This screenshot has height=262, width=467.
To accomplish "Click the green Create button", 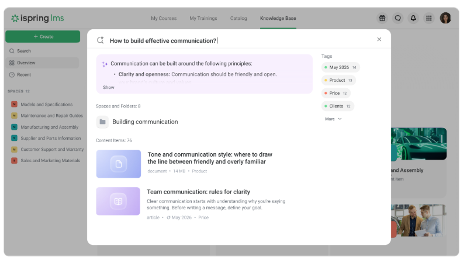I will point(43,36).
